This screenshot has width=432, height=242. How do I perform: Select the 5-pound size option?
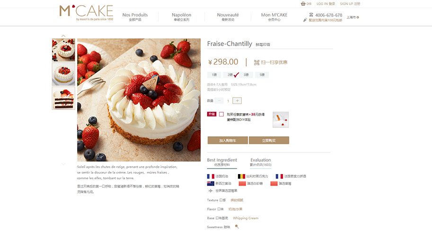[262, 75]
